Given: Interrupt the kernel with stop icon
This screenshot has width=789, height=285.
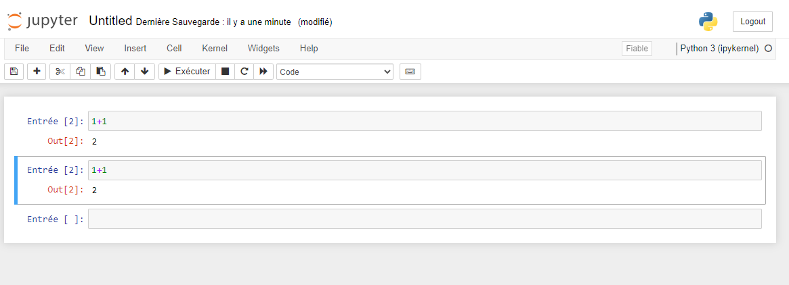Looking at the screenshot, I should pos(226,72).
